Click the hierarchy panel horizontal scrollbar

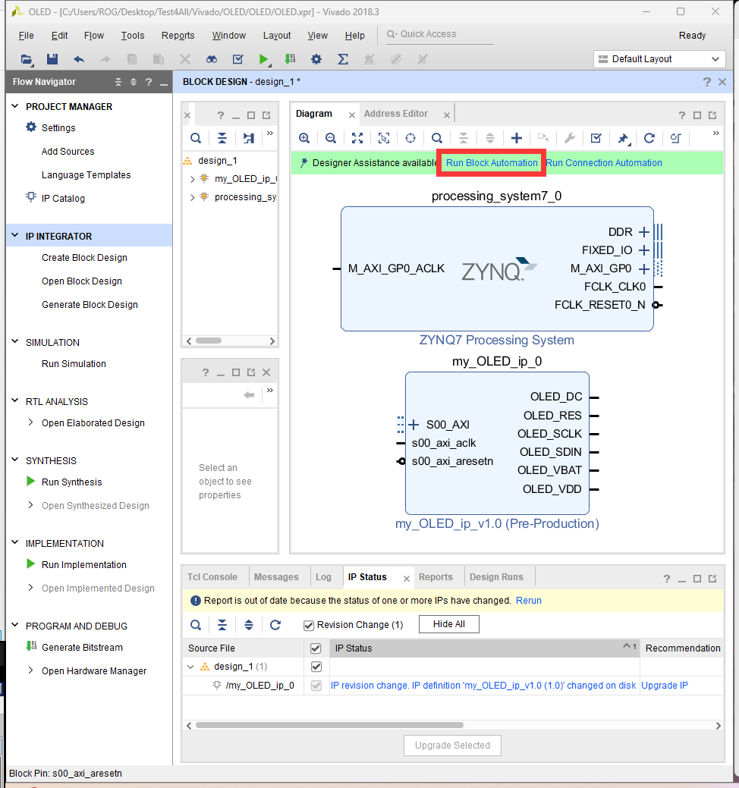click(x=209, y=341)
